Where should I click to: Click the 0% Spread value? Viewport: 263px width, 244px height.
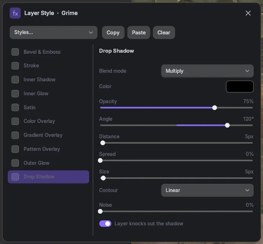point(249,154)
